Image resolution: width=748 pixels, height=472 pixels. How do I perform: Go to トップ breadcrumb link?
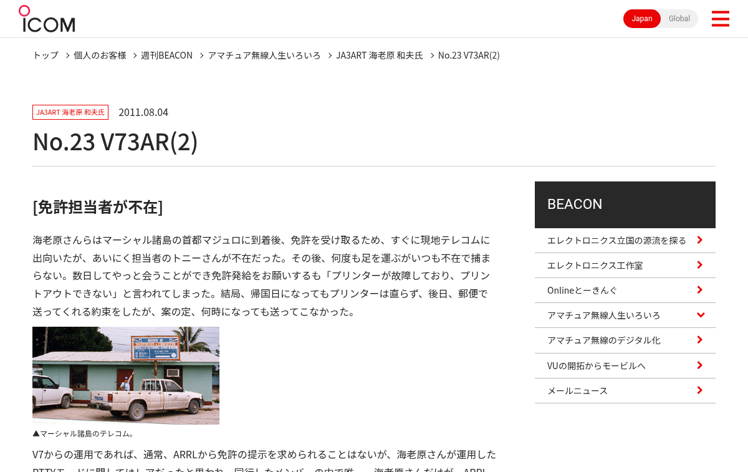46,55
